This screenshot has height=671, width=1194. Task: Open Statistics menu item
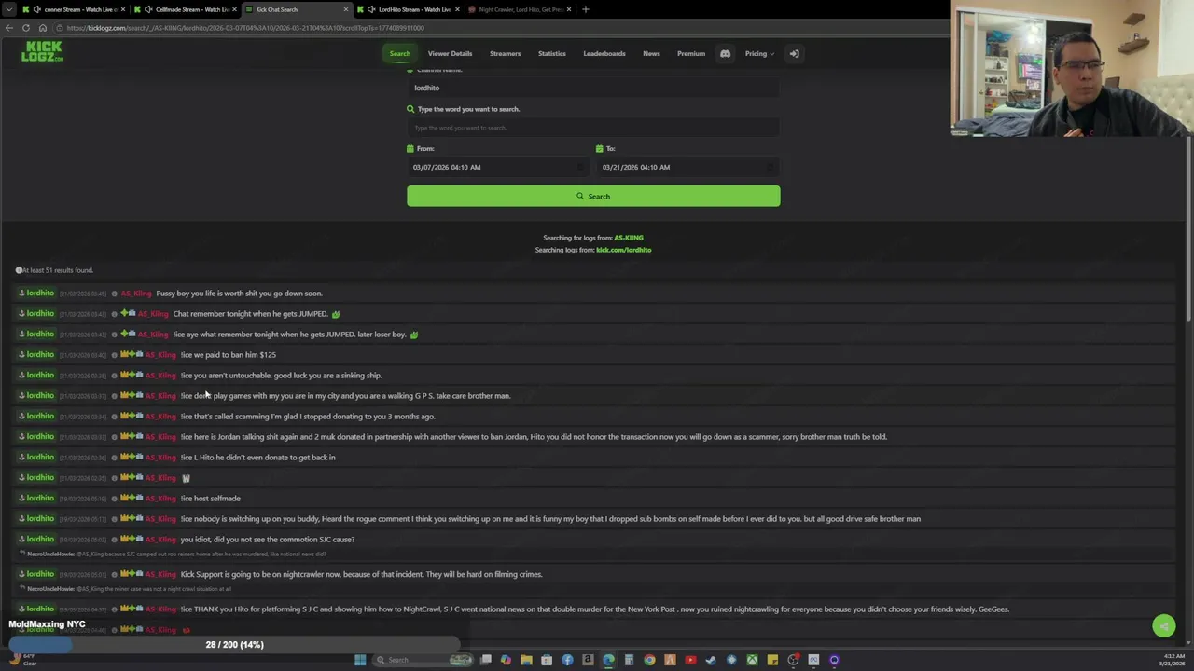pyautogui.click(x=551, y=53)
